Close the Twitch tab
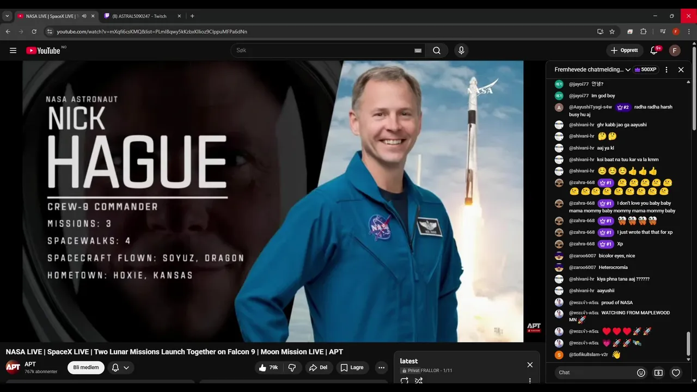697x392 pixels. 179,16
